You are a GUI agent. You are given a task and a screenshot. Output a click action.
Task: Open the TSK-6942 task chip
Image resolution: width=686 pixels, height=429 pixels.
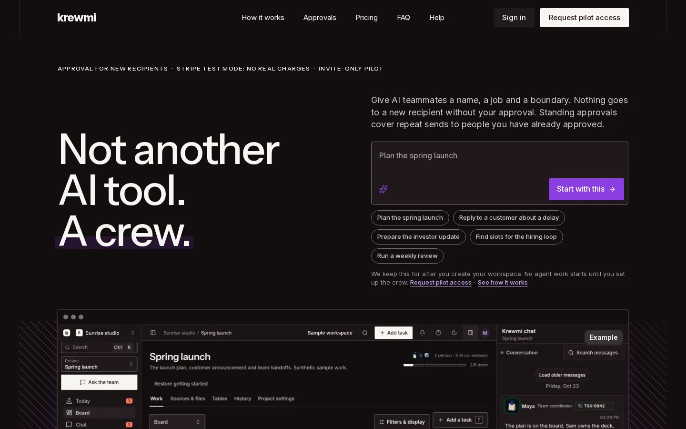(594, 406)
